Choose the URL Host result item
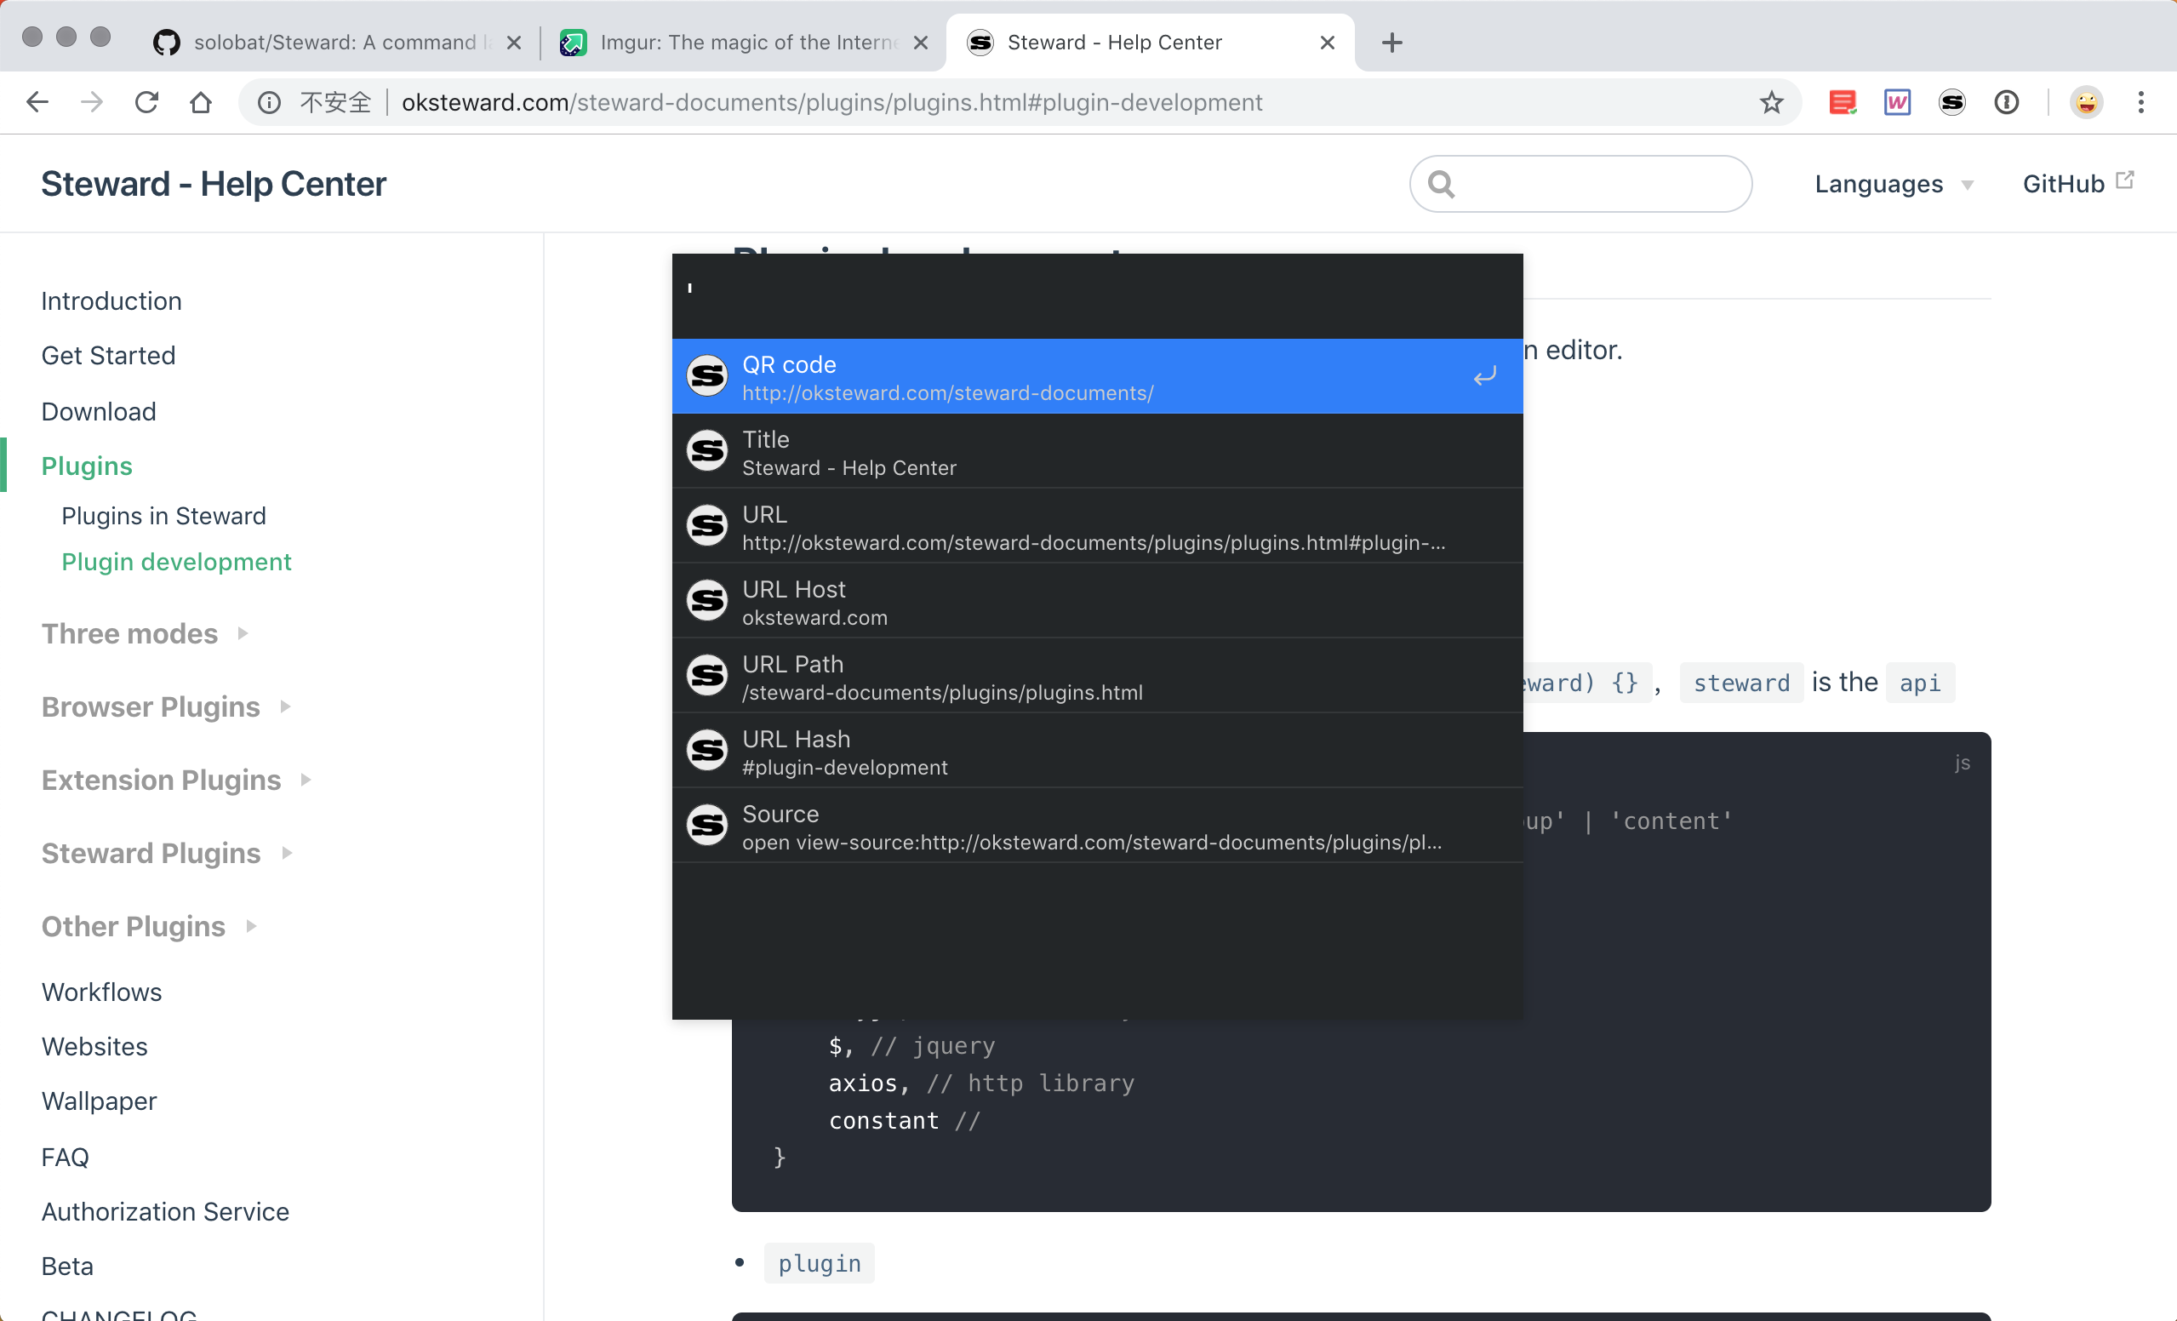The image size is (2177, 1321). (x=1095, y=601)
